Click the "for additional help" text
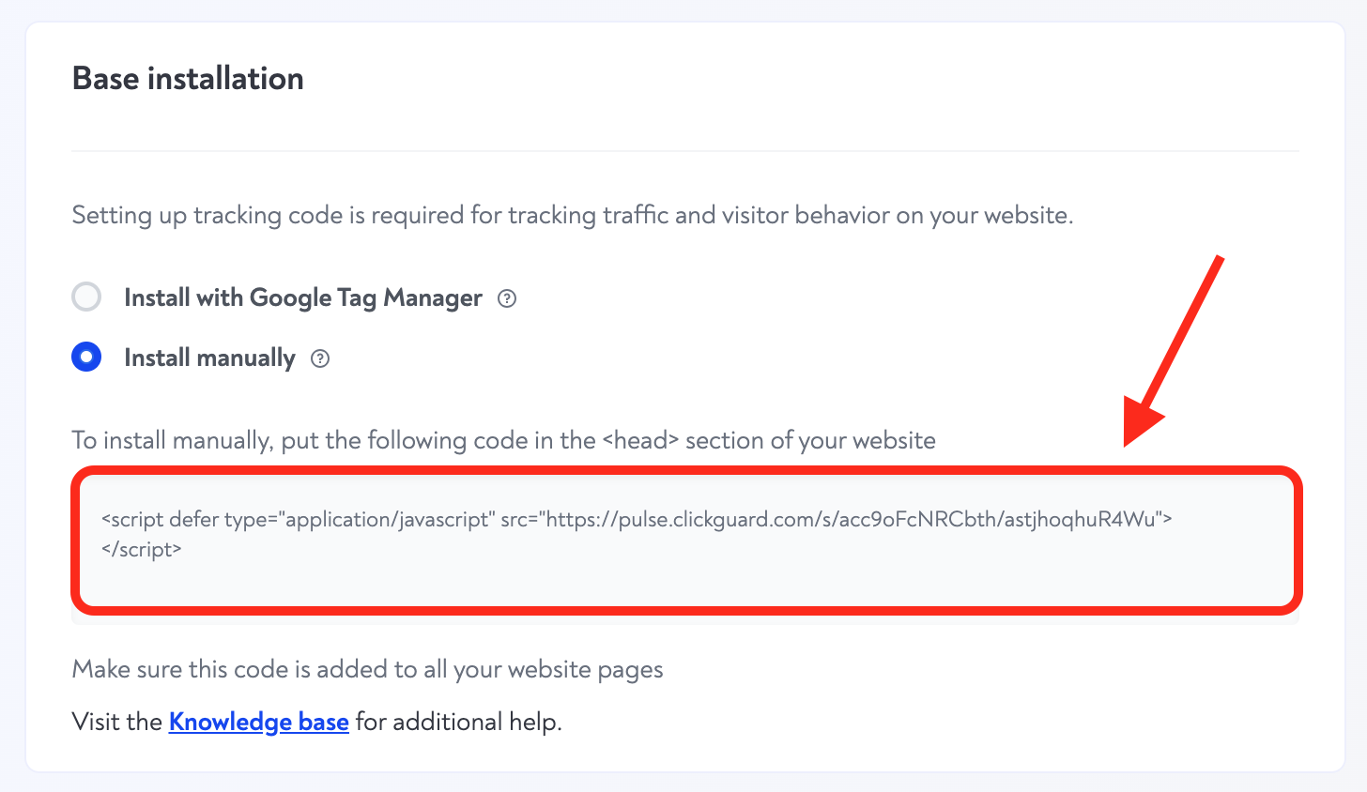The width and height of the screenshot is (1367, 792). click(458, 722)
